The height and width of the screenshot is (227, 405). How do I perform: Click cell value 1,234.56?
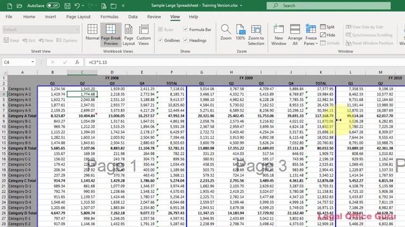click(53, 89)
